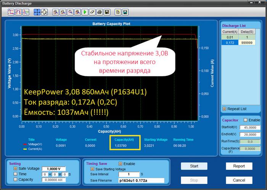Click the green play arrow icon
The image size is (267, 190).
pos(85,12)
